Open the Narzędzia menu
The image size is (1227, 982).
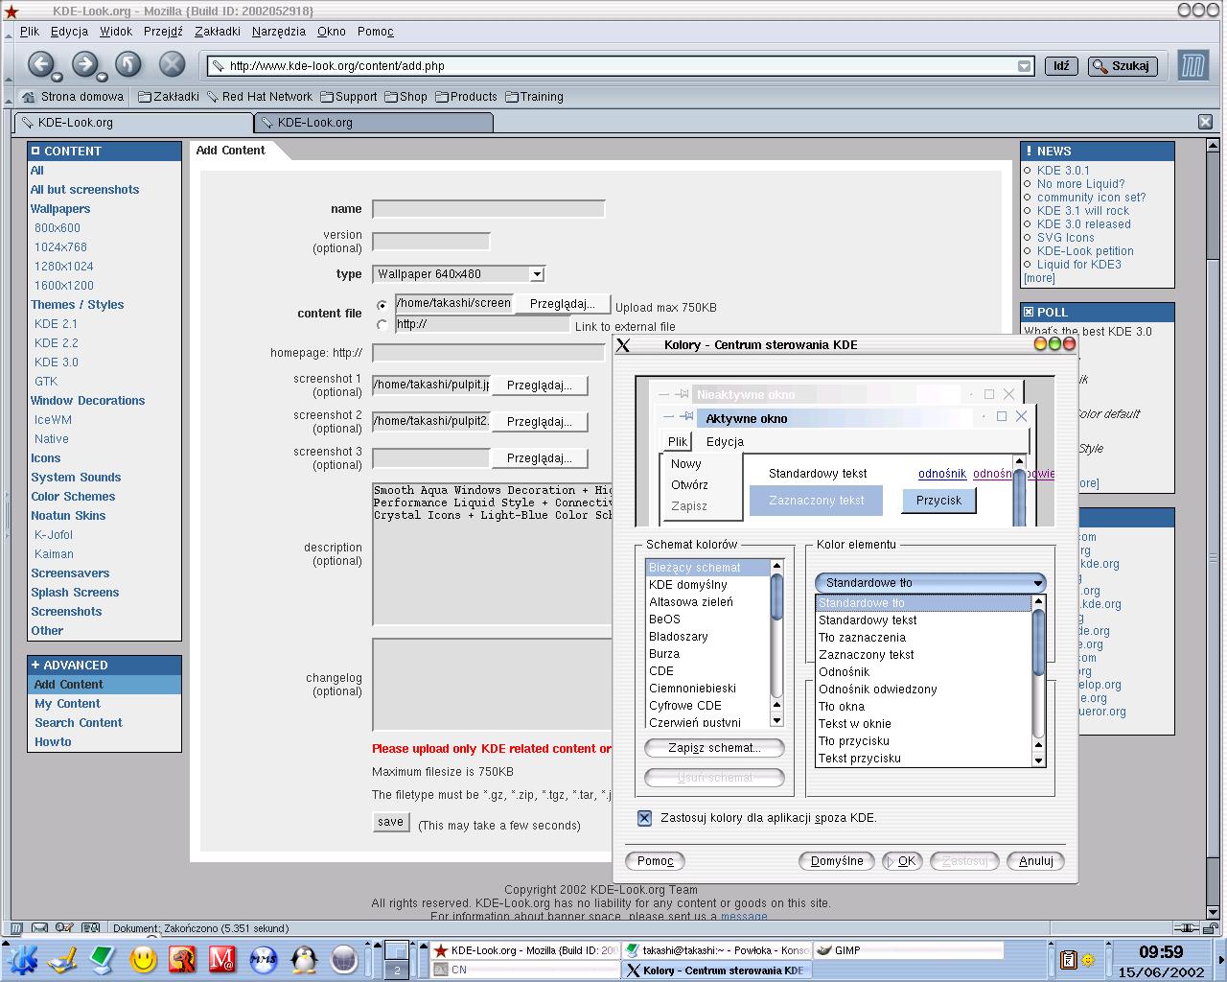point(279,32)
